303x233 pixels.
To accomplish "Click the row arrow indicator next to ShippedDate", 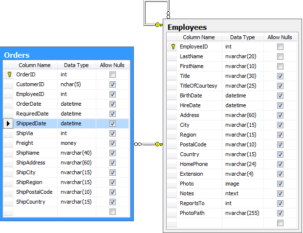I will tap(8, 124).
